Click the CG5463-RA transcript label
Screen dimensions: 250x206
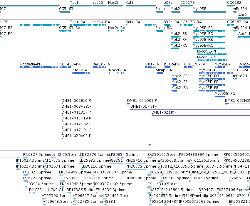[x=70, y=28]
